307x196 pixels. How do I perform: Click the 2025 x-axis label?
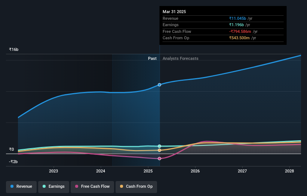point(148,171)
